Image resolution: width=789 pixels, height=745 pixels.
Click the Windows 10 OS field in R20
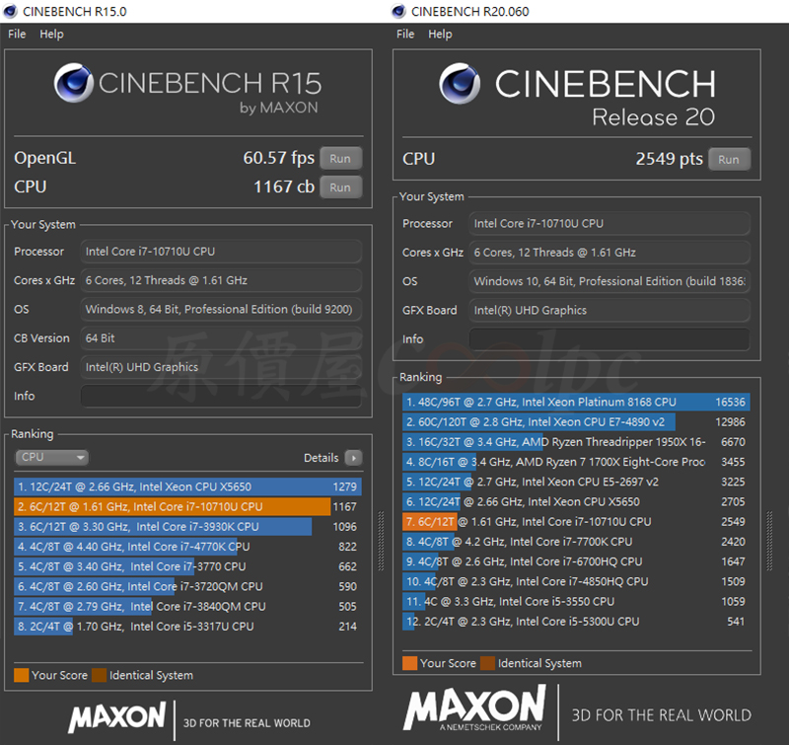click(x=610, y=281)
